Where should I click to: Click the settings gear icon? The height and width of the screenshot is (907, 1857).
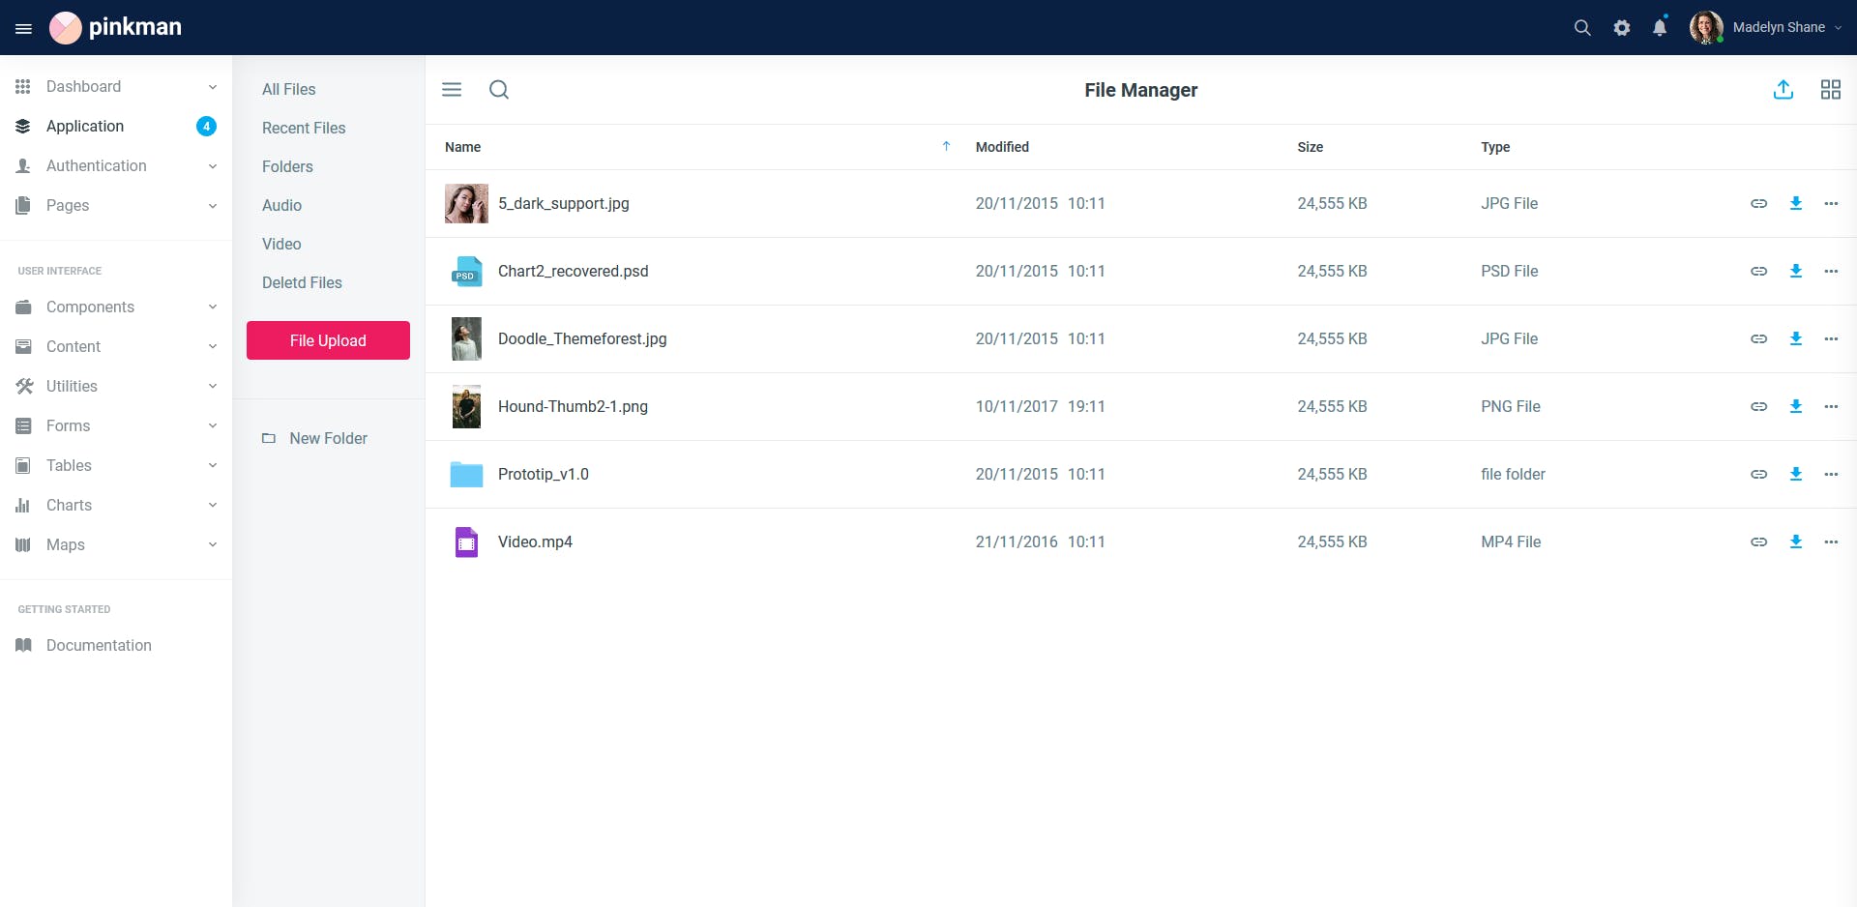[1622, 27]
